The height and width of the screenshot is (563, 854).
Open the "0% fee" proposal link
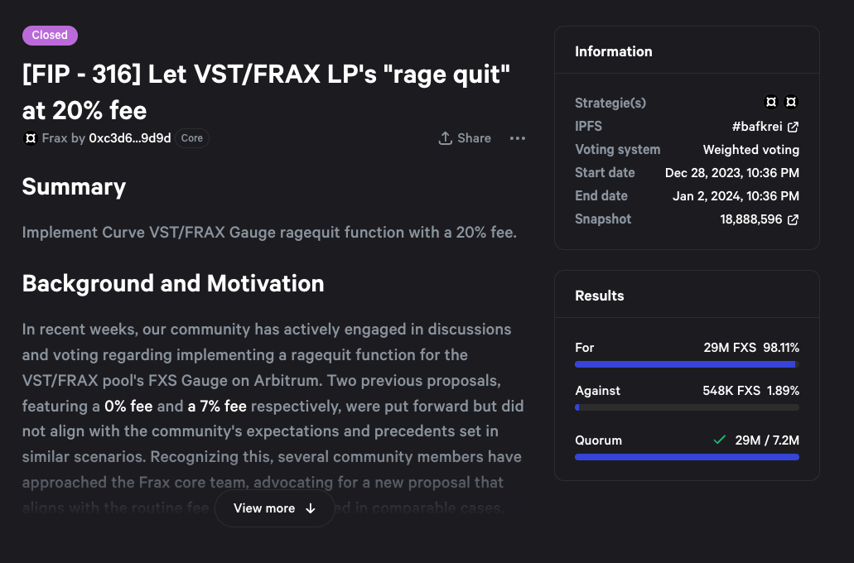128,407
